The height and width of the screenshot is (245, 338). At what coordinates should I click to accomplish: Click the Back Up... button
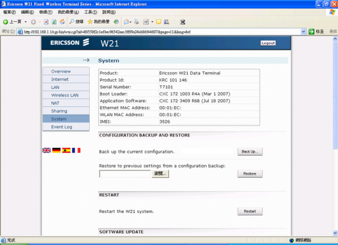pyautogui.click(x=250, y=152)
